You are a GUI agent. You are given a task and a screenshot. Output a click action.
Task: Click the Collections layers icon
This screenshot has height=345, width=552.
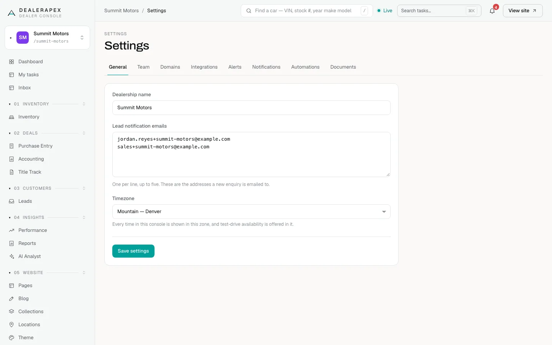pos(11,312)
